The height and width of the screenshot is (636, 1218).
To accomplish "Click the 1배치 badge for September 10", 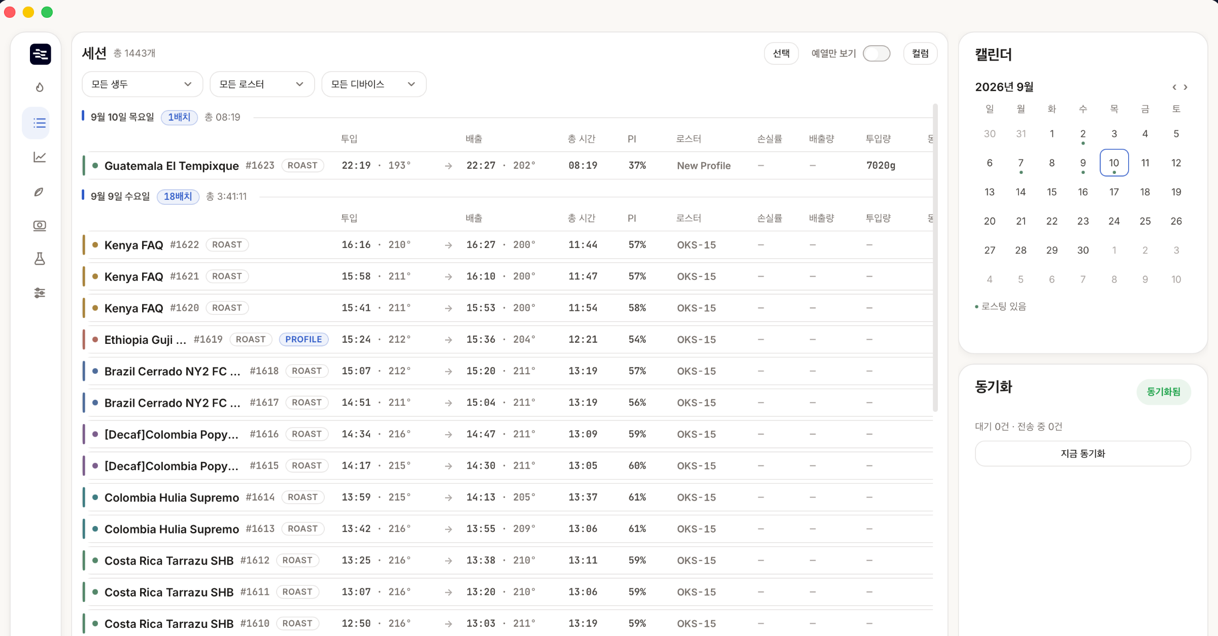I will tap(179, 117).
